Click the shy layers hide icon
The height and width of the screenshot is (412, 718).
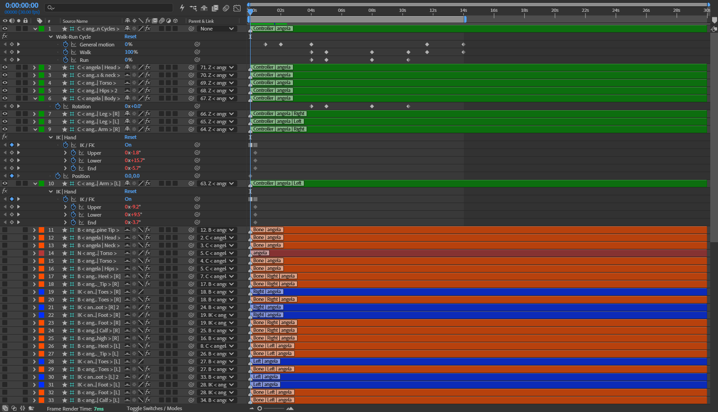click(204, 8)
